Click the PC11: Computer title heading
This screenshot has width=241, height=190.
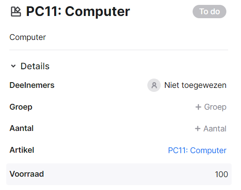tap(78, 12)
